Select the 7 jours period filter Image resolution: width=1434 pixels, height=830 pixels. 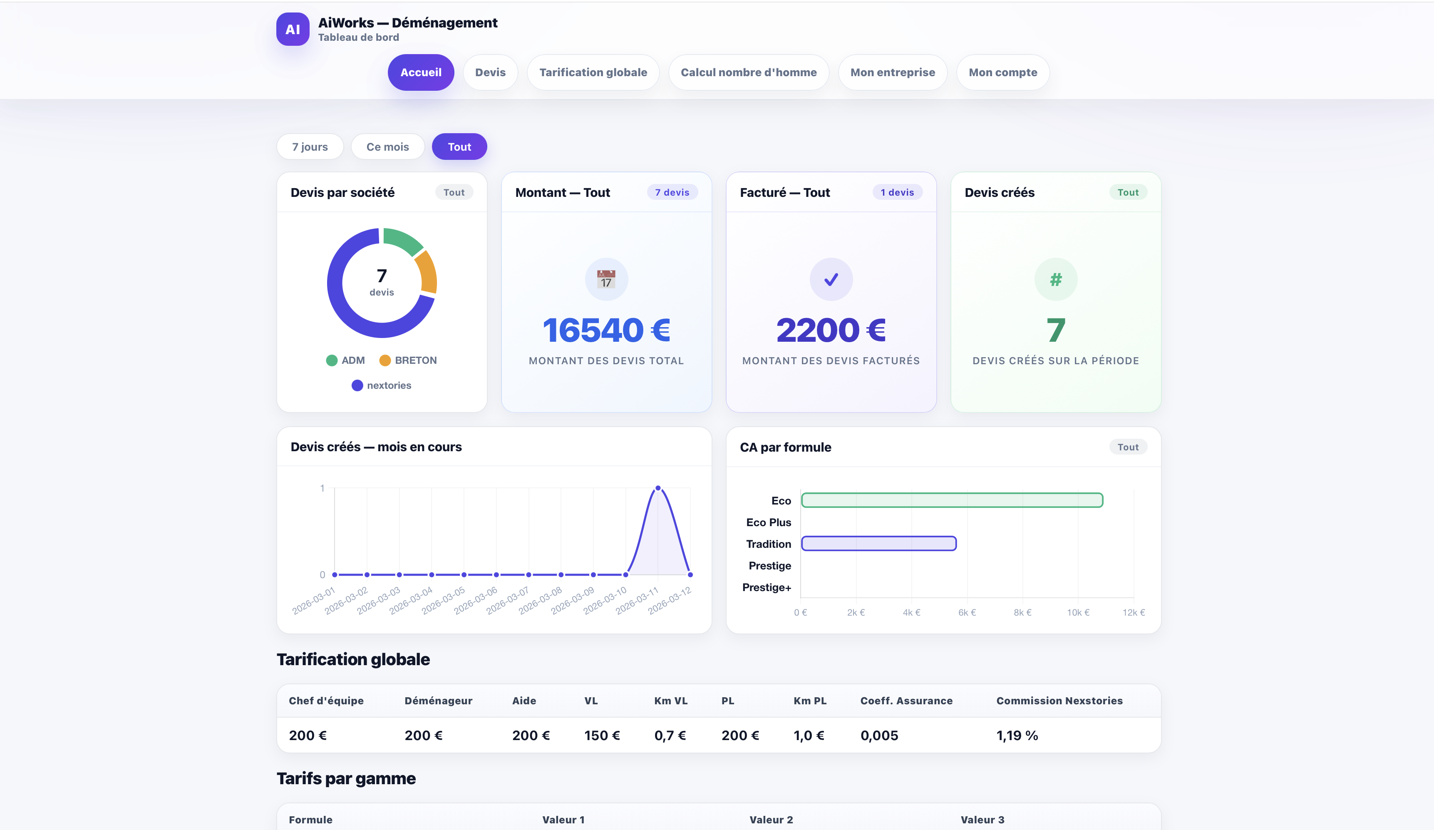tap(310, 146)
